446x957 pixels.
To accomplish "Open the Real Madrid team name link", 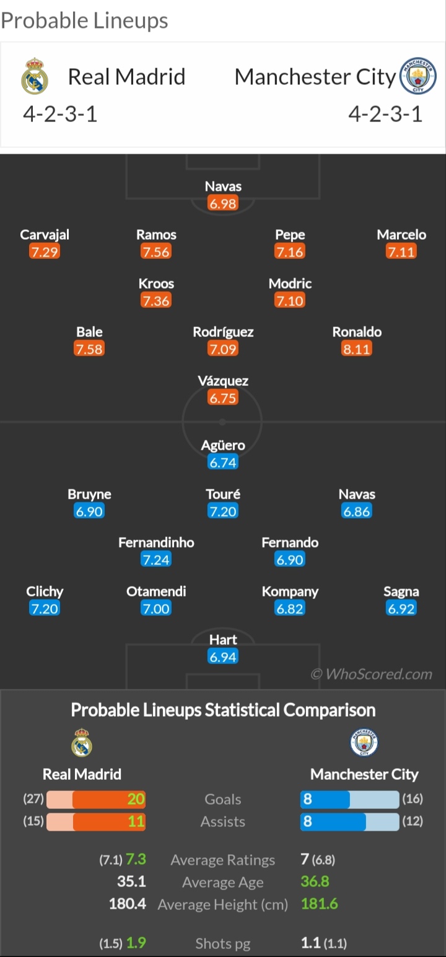I will pyautogui.click(x=126, y=76).
